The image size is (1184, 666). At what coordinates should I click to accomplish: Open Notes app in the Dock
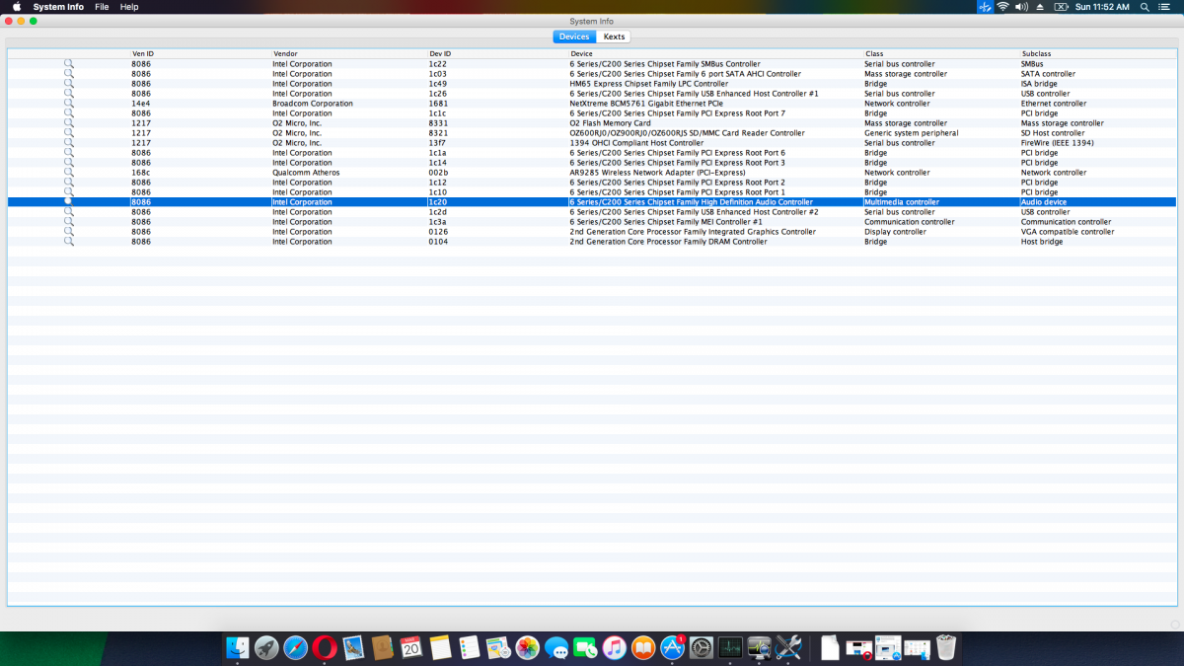click(x=441, y=647)
